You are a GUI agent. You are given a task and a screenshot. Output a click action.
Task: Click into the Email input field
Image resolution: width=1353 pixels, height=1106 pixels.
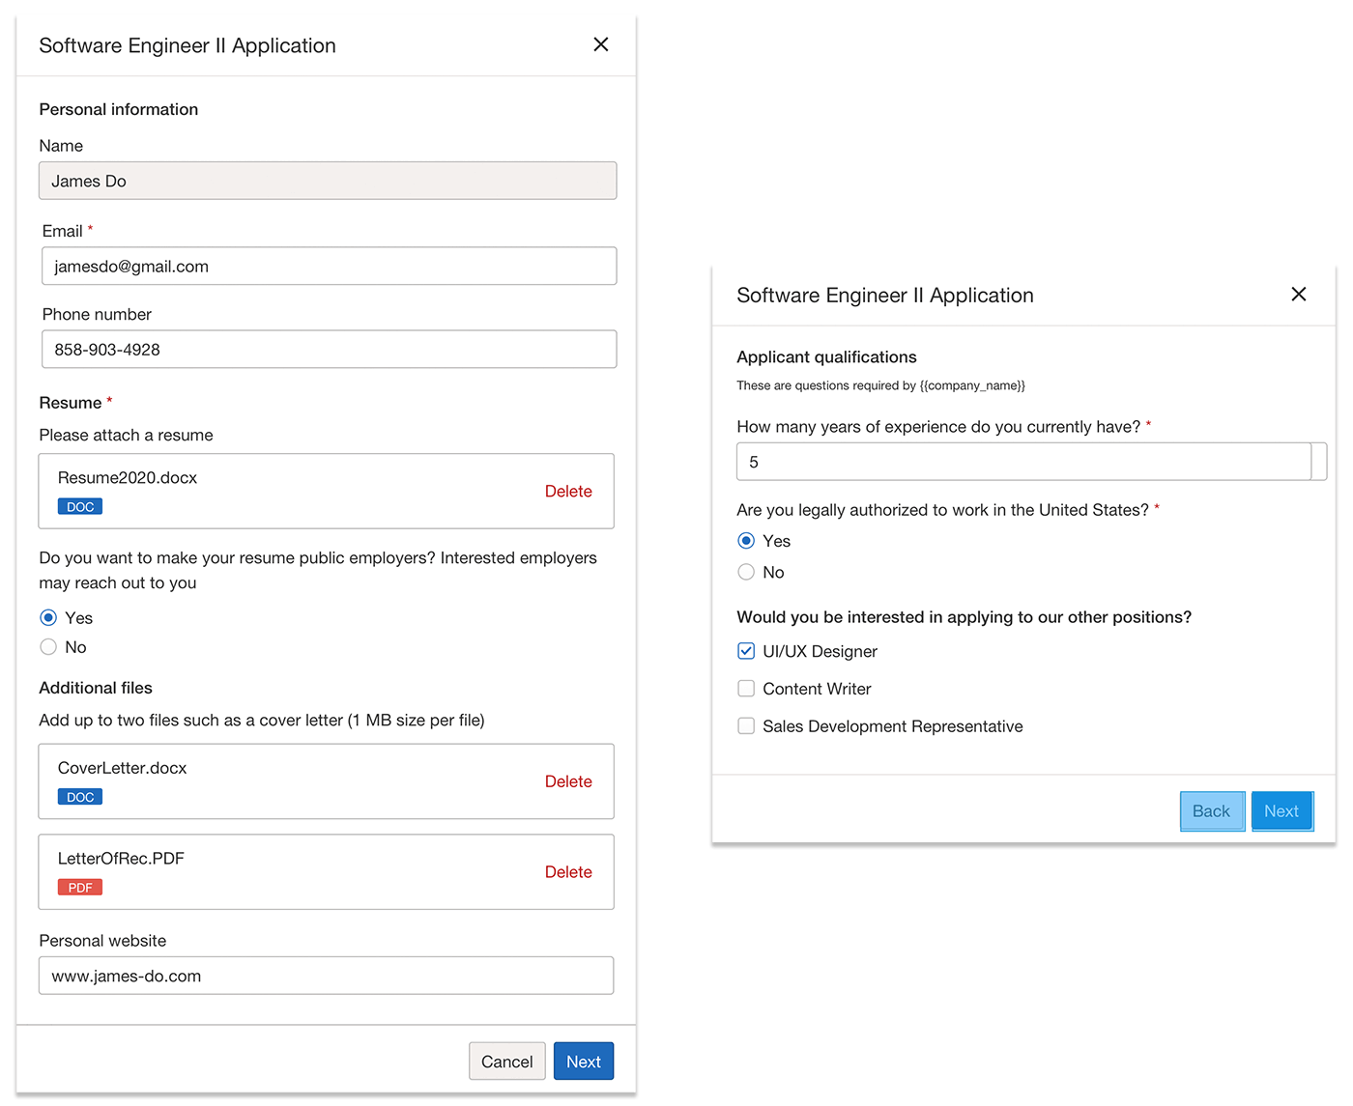329,267
